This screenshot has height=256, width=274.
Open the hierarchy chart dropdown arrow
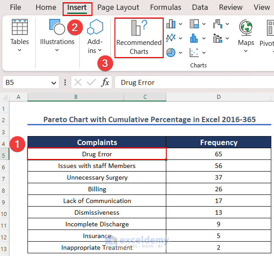pyautogui.click(x=204, y=24)
